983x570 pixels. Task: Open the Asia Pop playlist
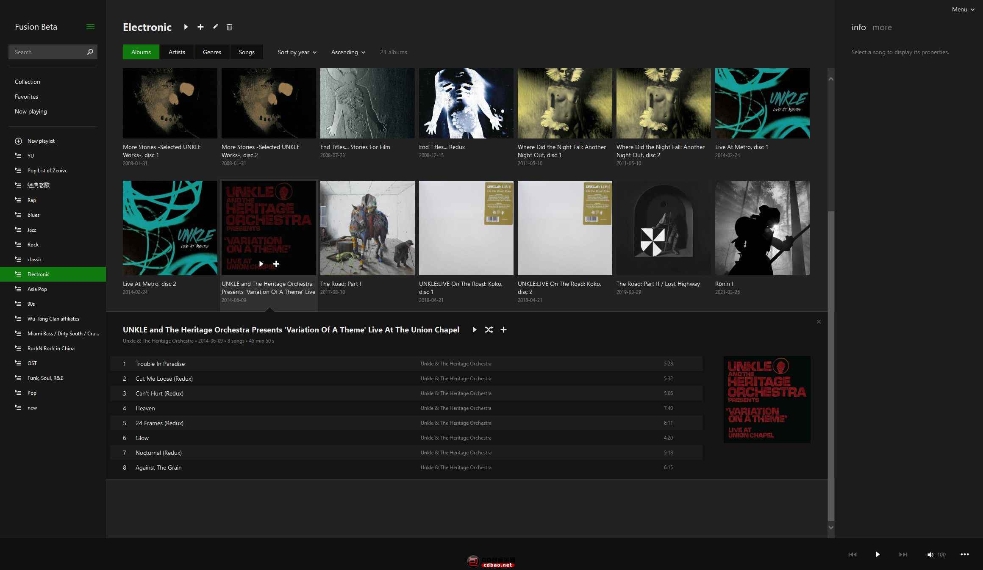[53, 289]
